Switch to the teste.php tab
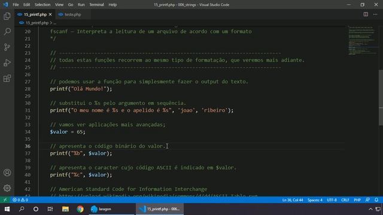This screenshot has height=215, width=383. pyautogui.click(x=73, y=14)
